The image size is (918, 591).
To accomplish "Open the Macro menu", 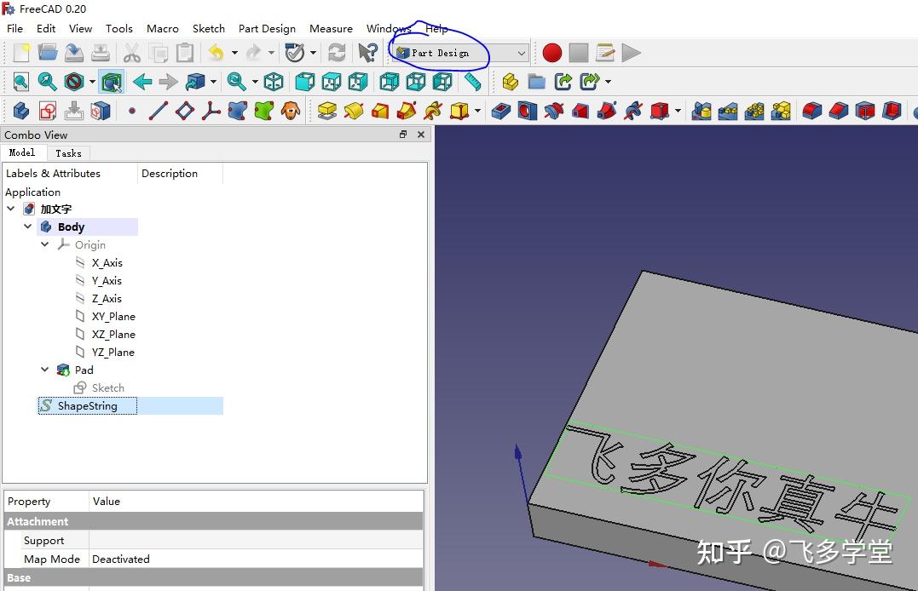I will pos(162,28).
